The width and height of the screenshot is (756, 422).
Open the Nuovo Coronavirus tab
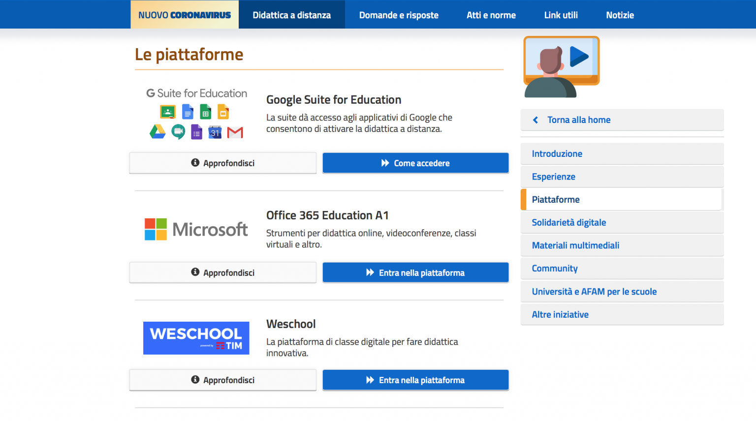pos(185,15)
